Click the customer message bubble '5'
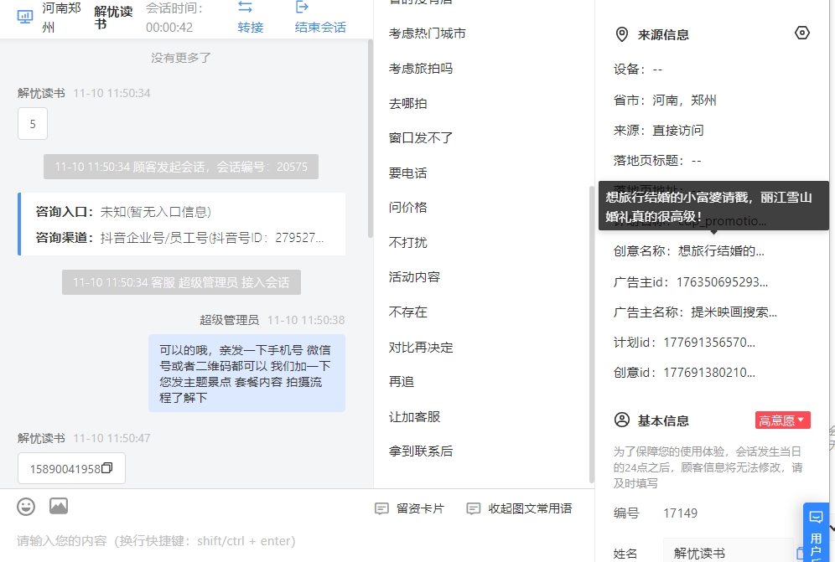 tap(33, 123)
